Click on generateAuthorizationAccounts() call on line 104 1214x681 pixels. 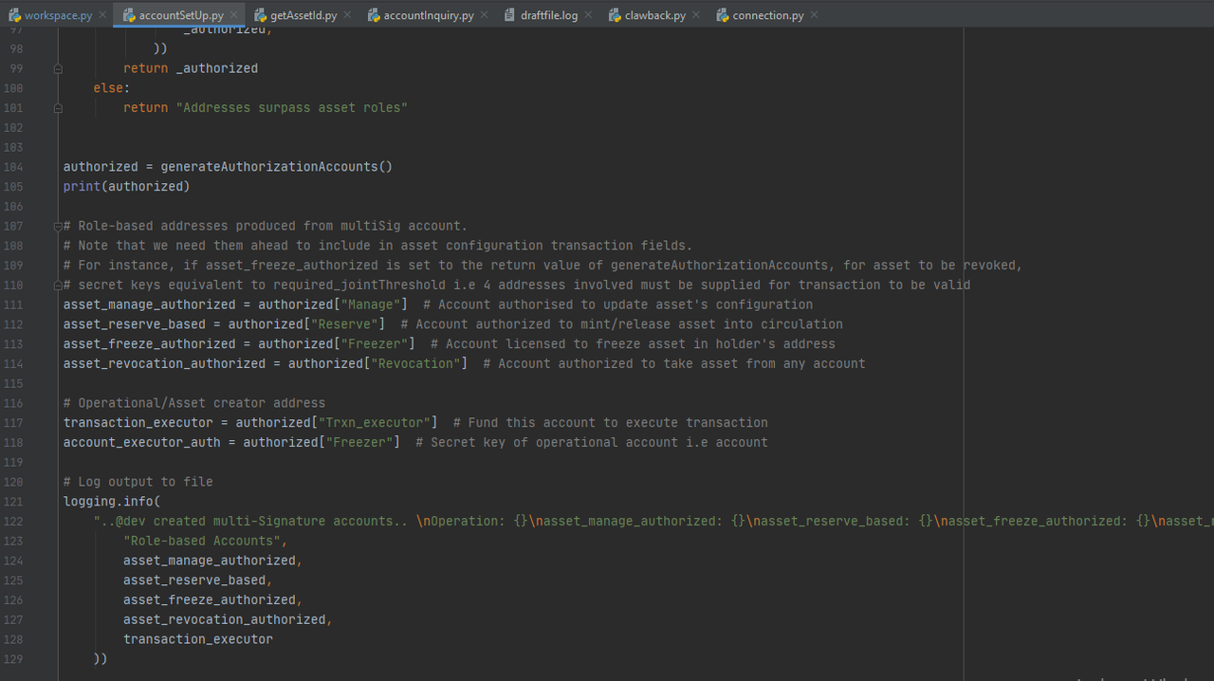(x=276, y=167)
